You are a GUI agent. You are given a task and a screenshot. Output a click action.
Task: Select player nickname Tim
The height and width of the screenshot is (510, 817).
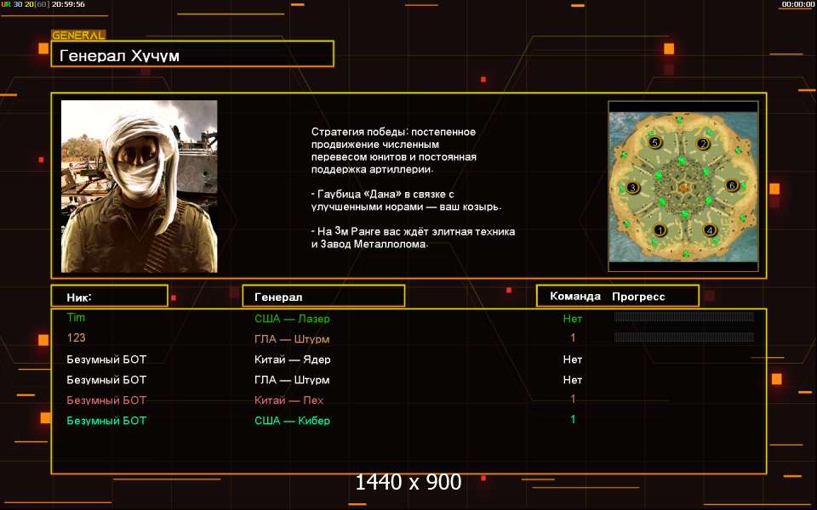[76, 317]
